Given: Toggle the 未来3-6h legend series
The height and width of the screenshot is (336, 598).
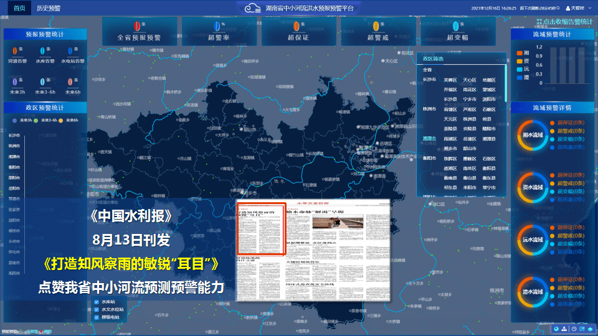Looking at the screenshot, I should pyautogui.click(x=45, y=120).
